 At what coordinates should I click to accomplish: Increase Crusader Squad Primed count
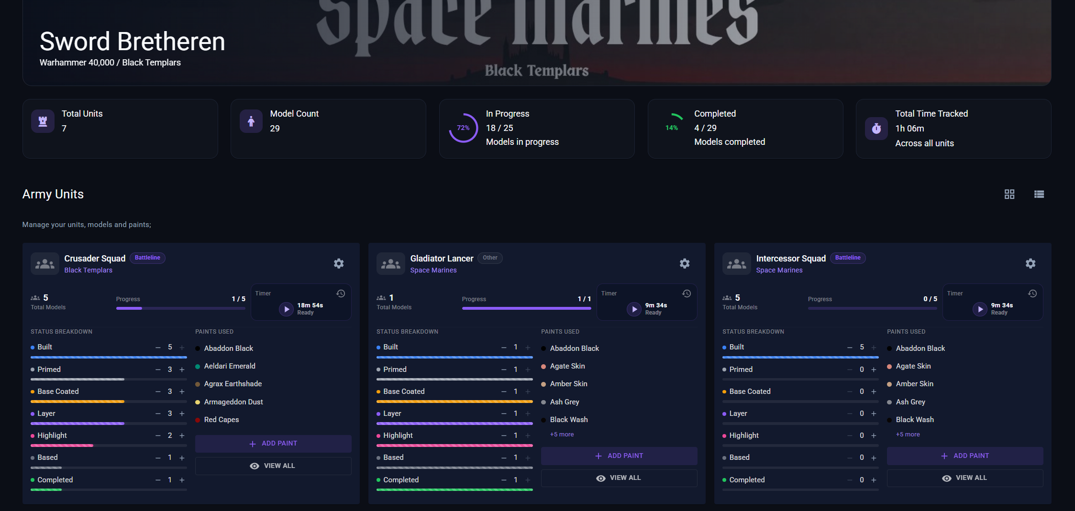pyautogui.click(x=182, y=370)
